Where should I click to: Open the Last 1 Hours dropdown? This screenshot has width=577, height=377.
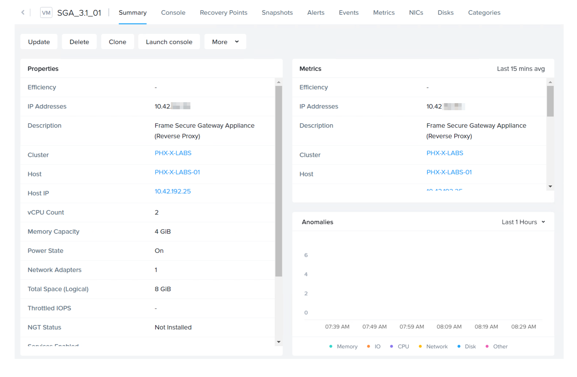(x=523, y=222)
